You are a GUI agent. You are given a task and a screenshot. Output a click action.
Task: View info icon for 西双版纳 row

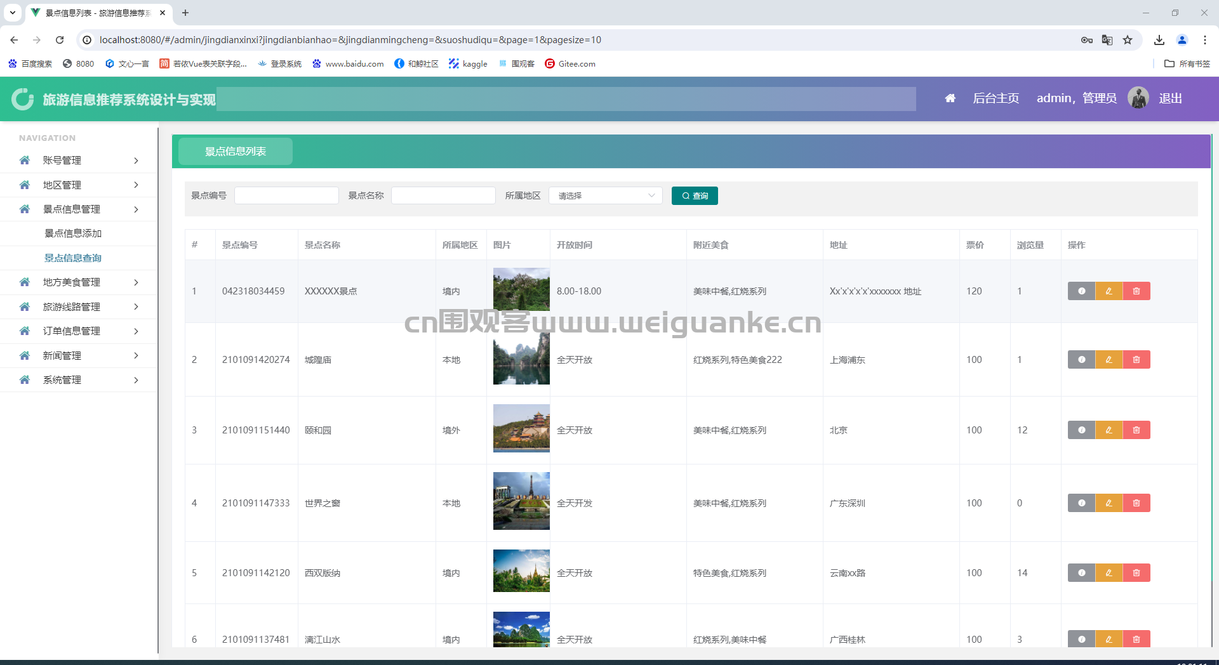(1081, 573)
